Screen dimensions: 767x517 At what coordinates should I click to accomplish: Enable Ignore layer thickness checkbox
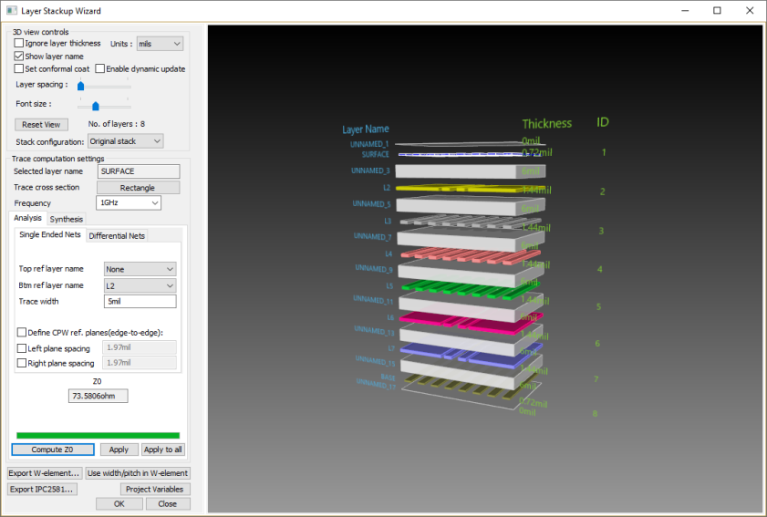point(19,44)
